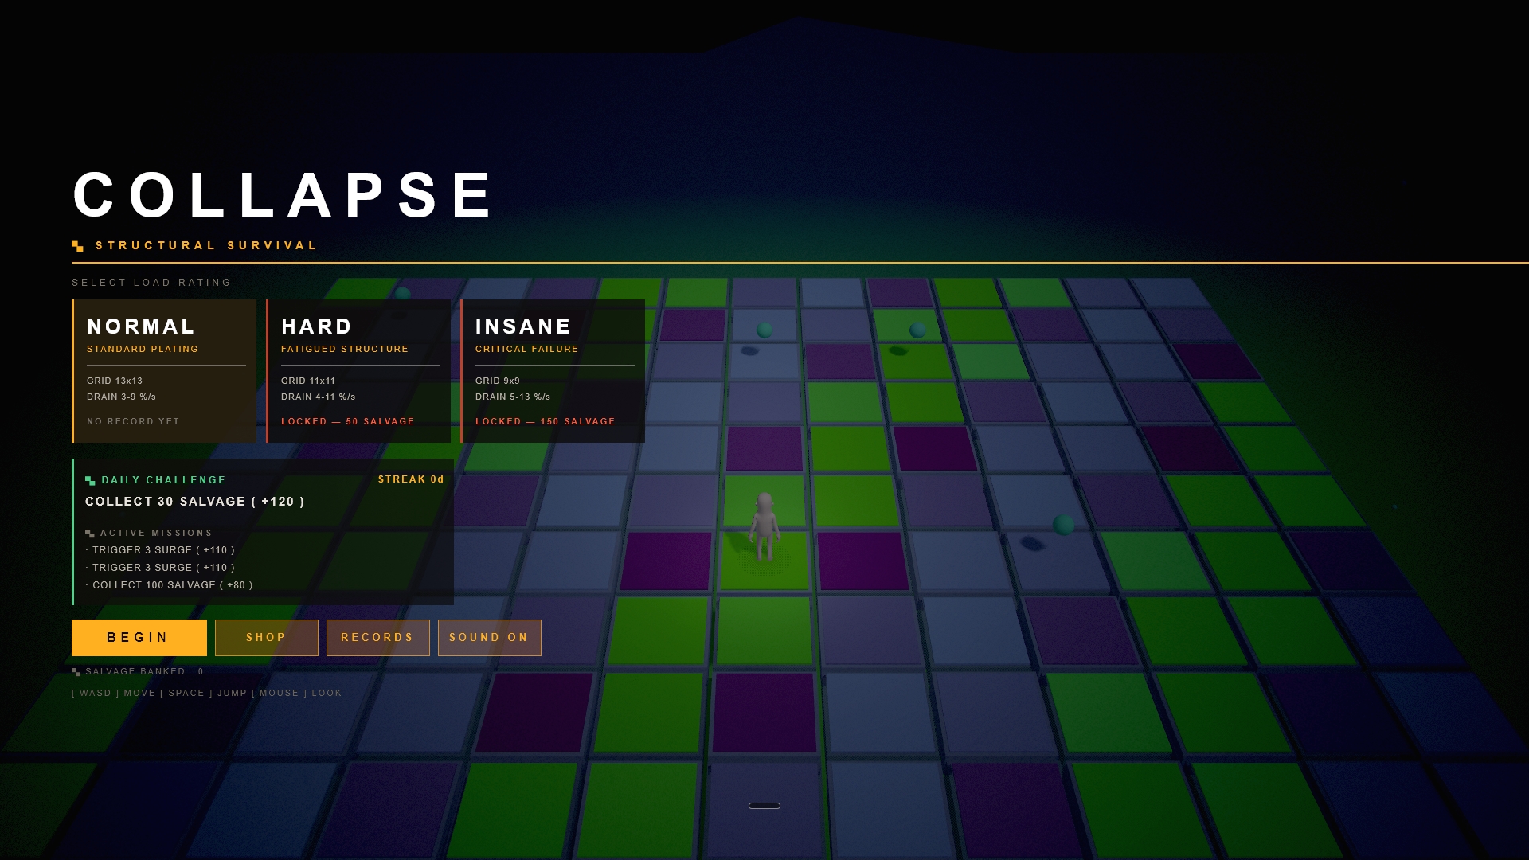Viewport: 1529px width, 860px height.
Task: Click the teal salvage orb right of player
Action: (1064, 525)
